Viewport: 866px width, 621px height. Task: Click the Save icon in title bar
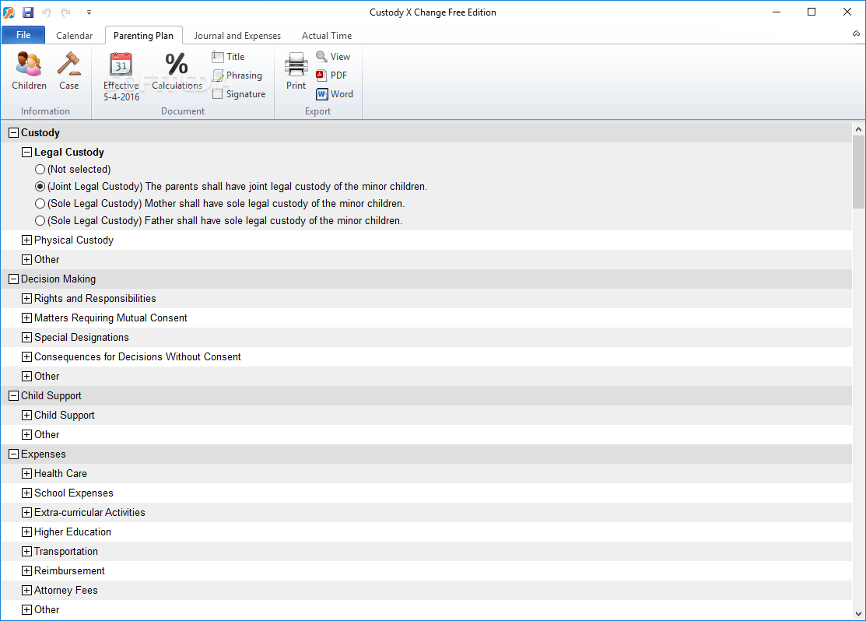click(x=27, y=12)
